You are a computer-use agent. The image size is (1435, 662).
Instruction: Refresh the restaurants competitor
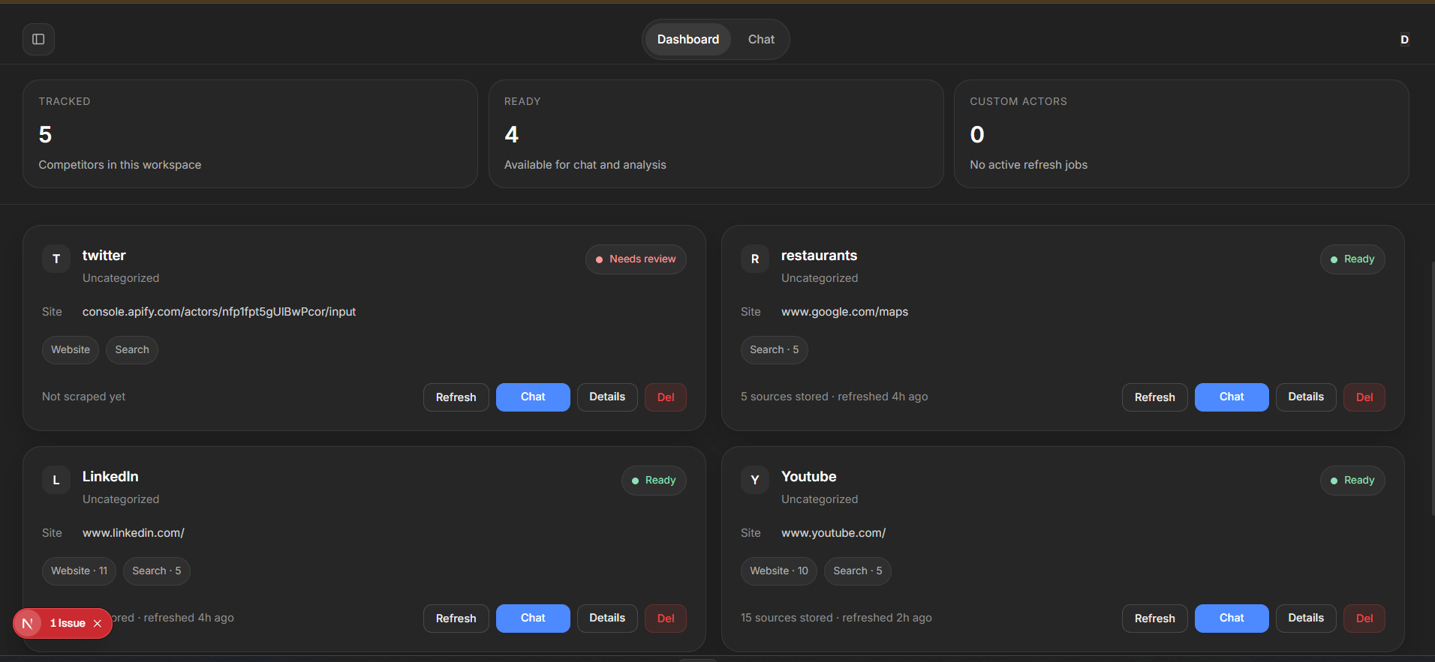(x=1155, y=397)
